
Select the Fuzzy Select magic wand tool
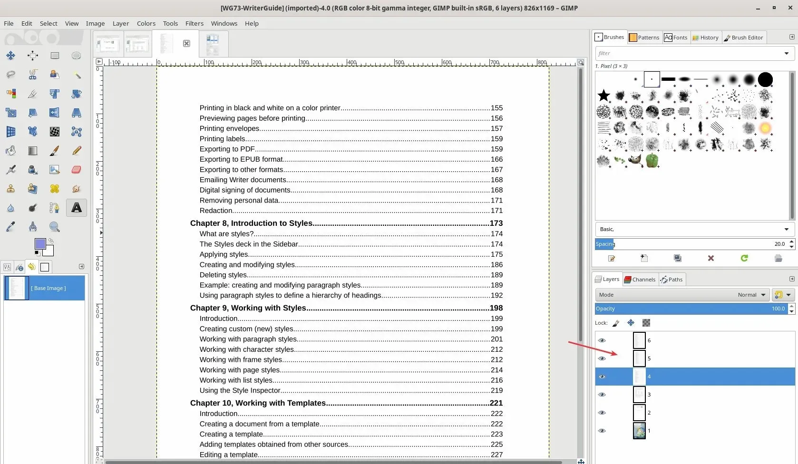pos(76,75)
